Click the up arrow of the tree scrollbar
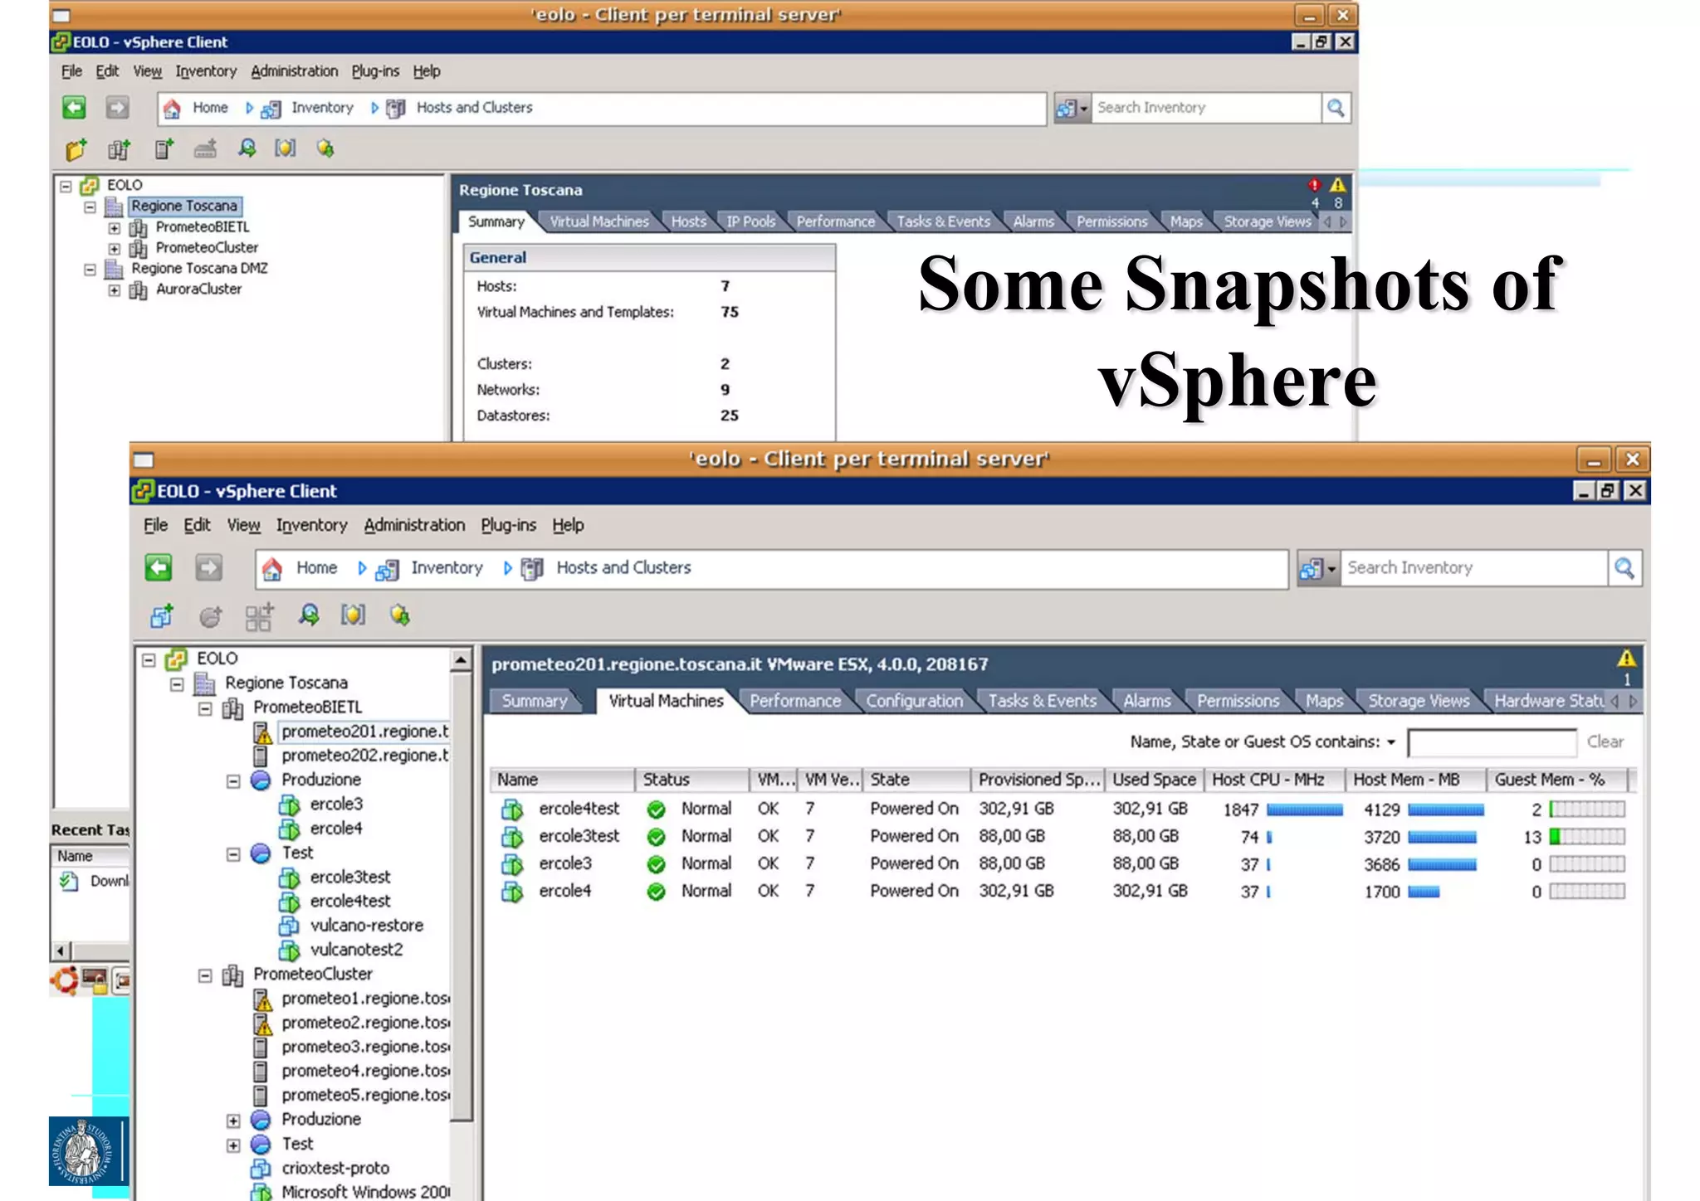 pos(461,660)
